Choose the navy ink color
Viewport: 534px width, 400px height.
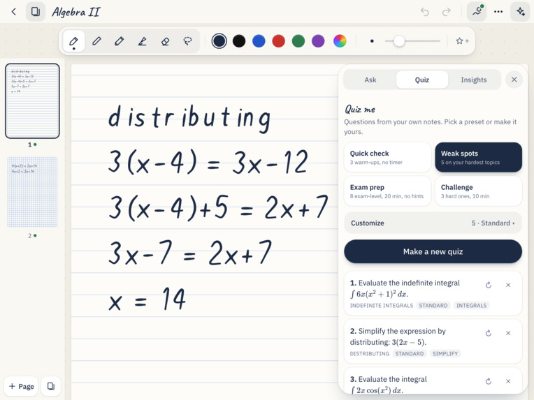[219, 41]
